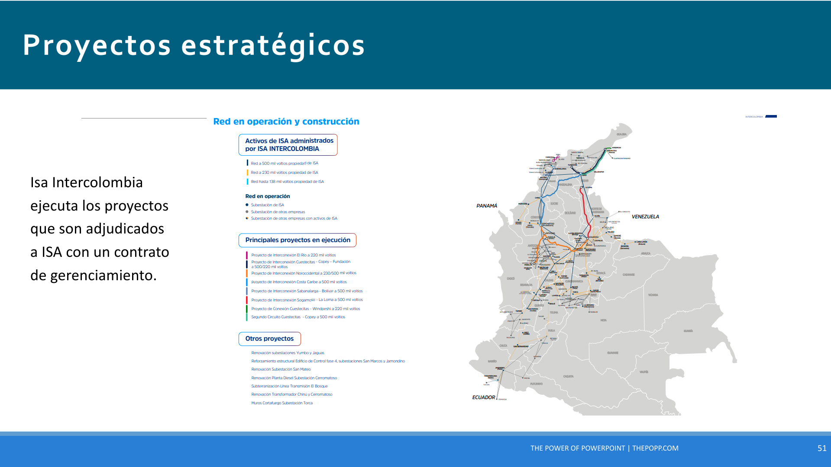Select legend entry 'Red a 230 mil voltios propiedad de ISA'
Viewport: 831px width, 467px height.
[x=285, y=173]
